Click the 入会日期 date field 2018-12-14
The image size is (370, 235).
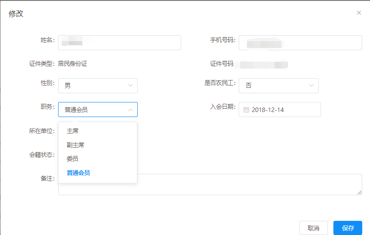point(280,109)
